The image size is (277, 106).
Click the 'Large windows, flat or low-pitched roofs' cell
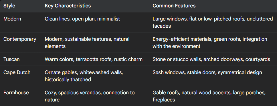click(213, 22)
